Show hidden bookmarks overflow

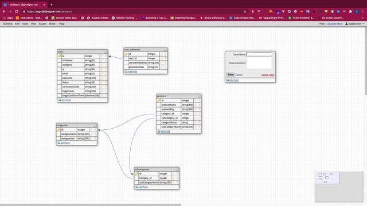pos(363,18)
